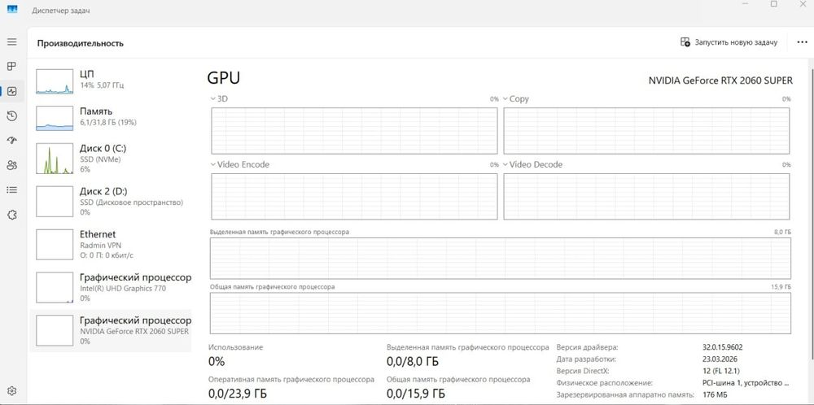
Task: Select the Performance page icon in sidebar
Action: coord(11,91)
